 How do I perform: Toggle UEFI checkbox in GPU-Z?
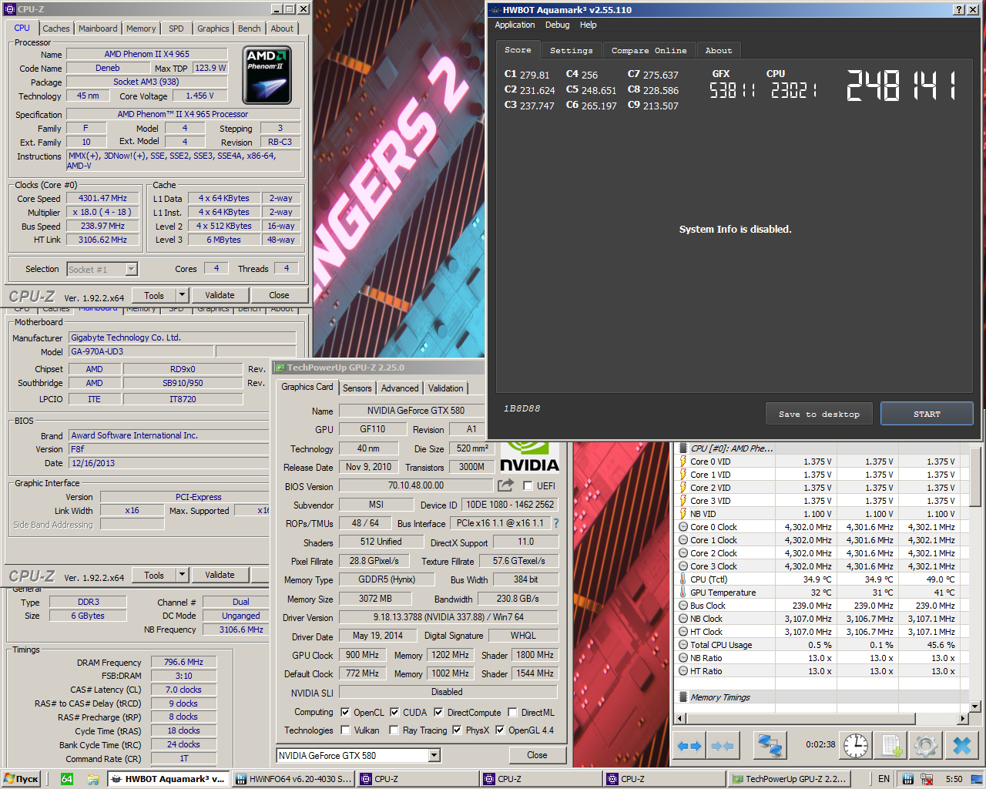[x=528, y=485]
